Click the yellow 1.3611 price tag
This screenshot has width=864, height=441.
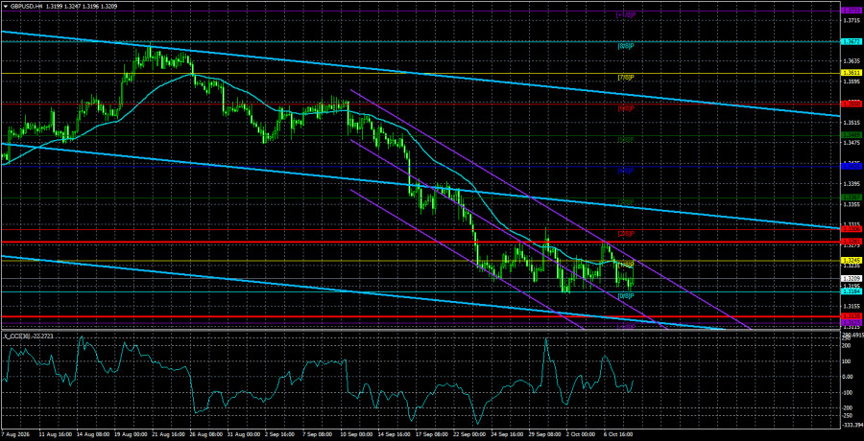pyautogui.click(x=850, y=73)
